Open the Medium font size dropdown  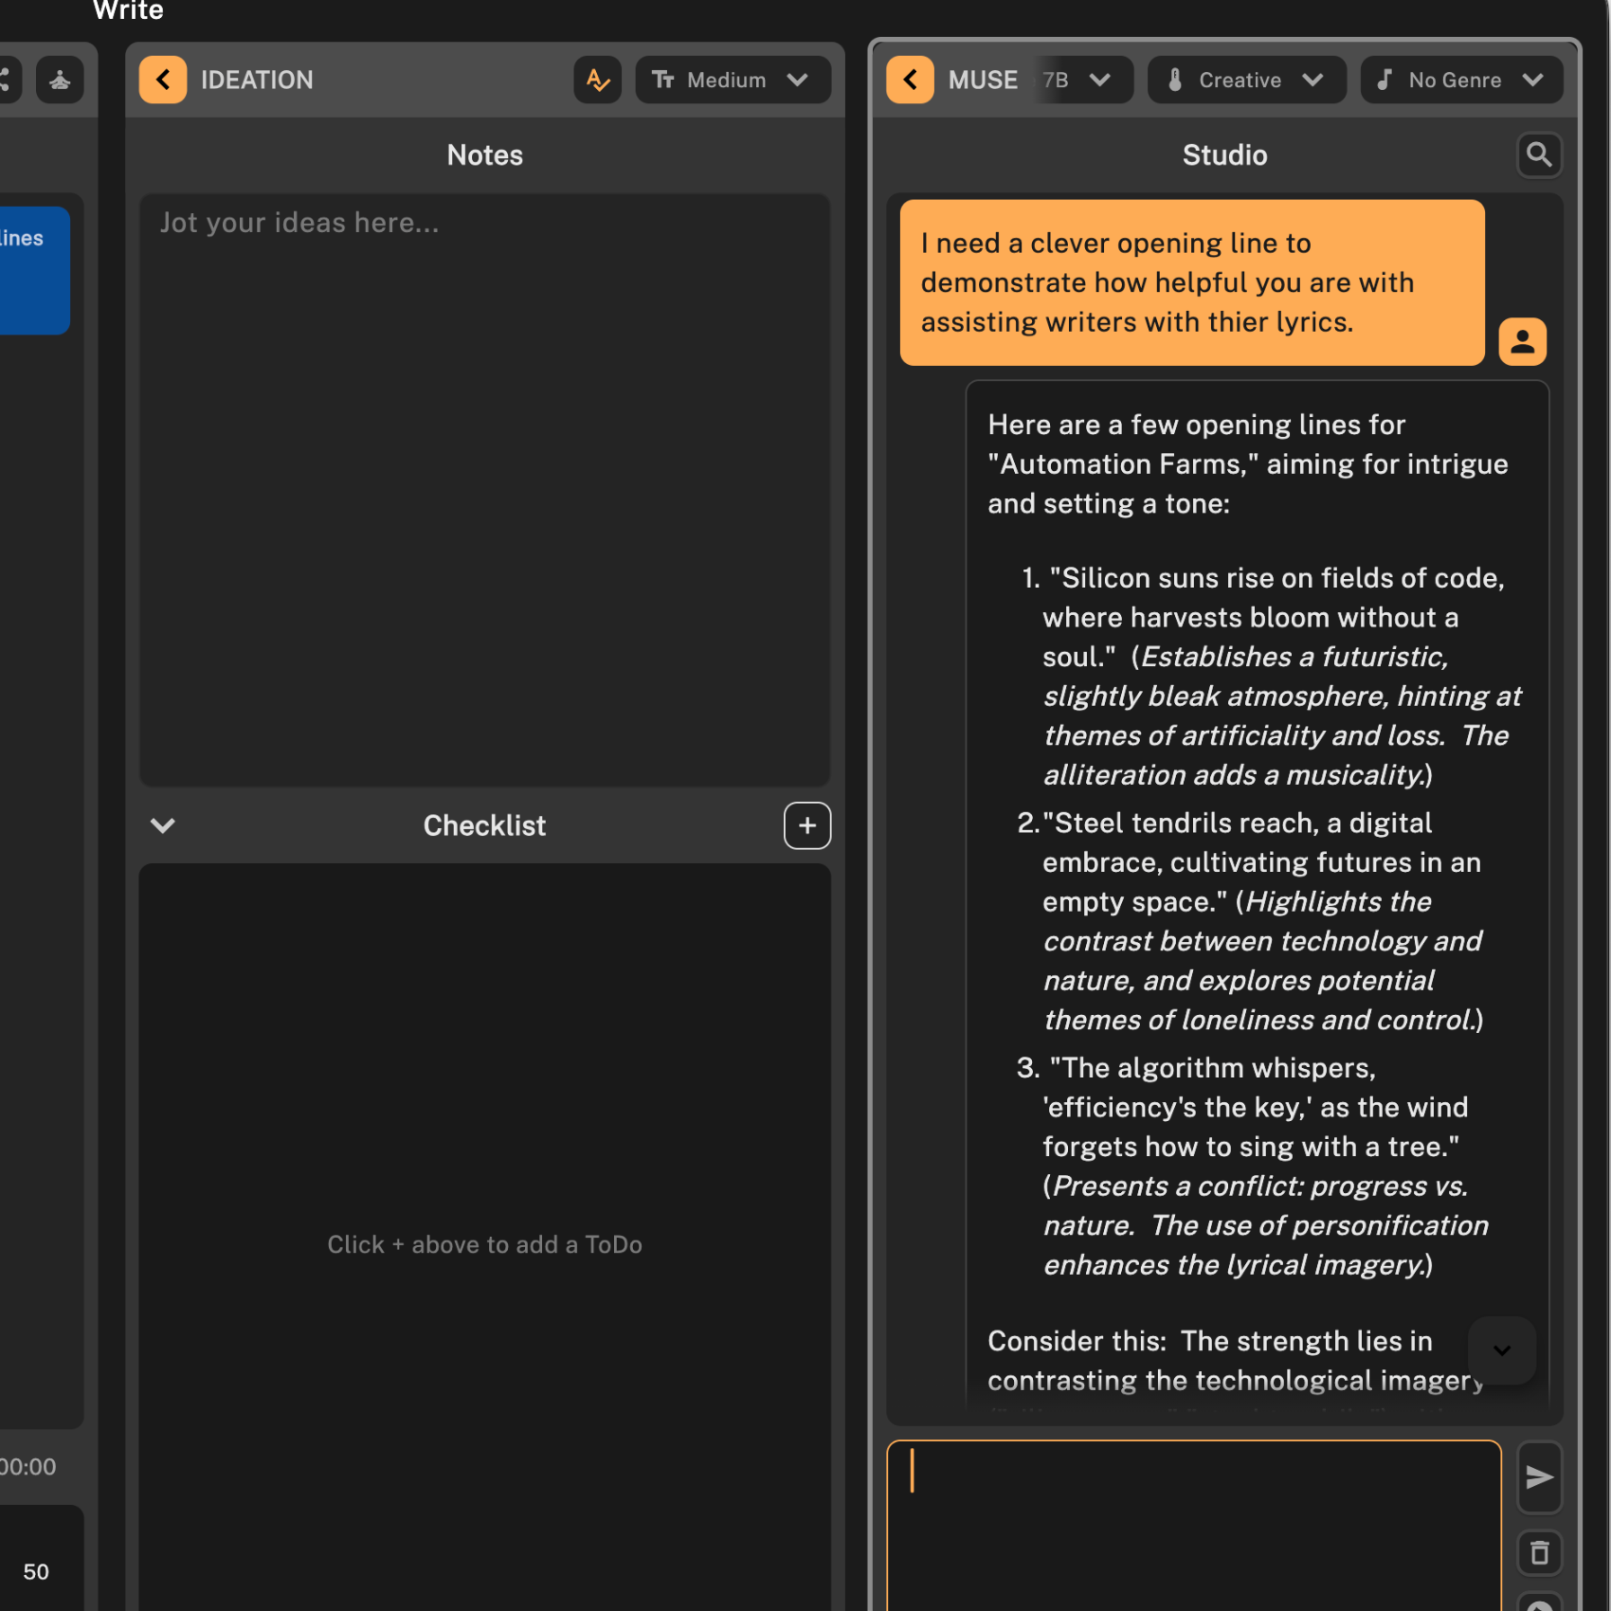click(732, 80)
